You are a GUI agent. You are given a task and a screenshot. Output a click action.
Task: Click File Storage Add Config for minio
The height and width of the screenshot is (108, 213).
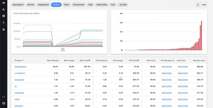[167, 99]
